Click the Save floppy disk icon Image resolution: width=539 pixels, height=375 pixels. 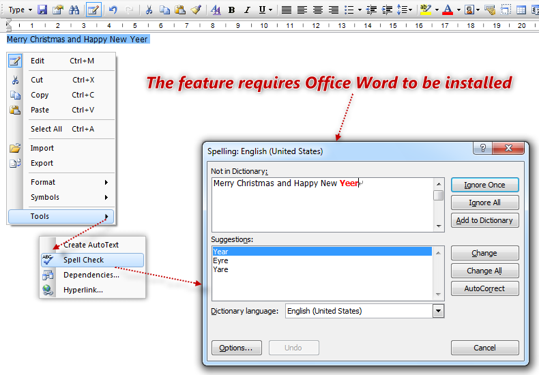coord(42,10)
